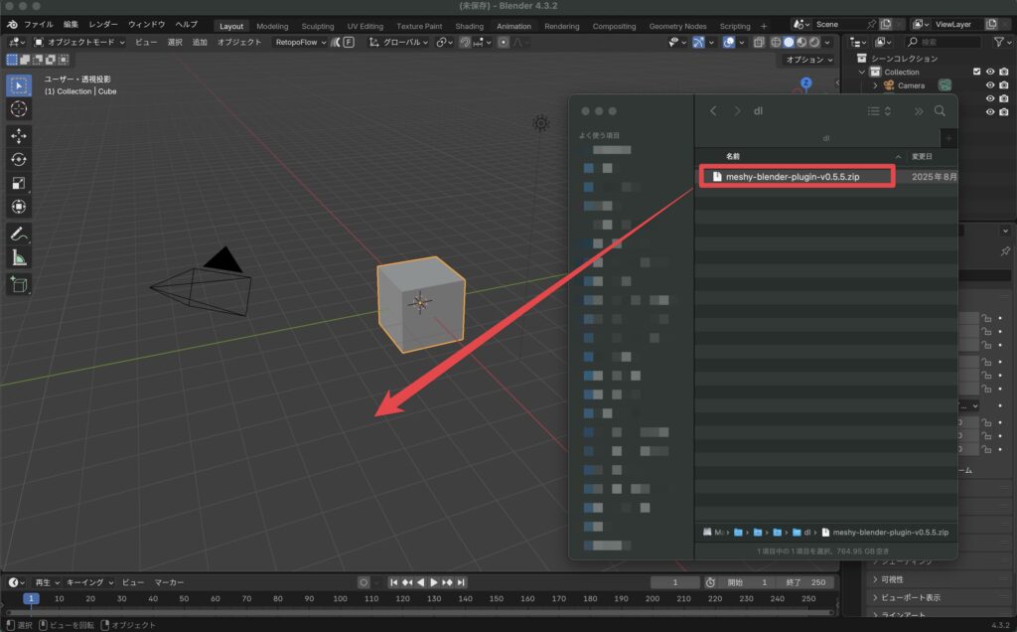
Task: Open the グローバル orientation dropdown
Action: click(399, 42)
